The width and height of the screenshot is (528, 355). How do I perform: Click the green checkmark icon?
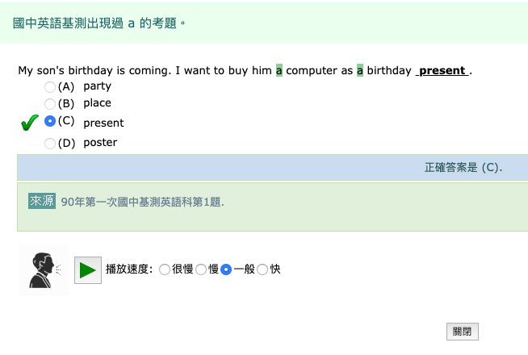(x=29, y=123)
